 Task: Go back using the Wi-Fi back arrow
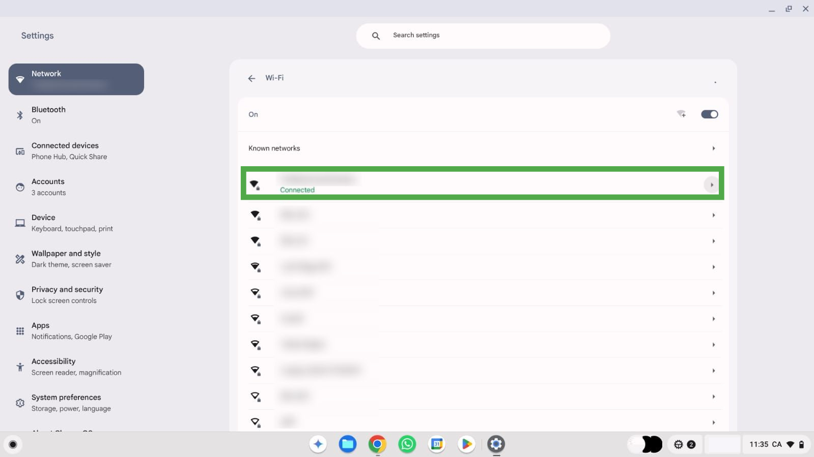(251, 78)
